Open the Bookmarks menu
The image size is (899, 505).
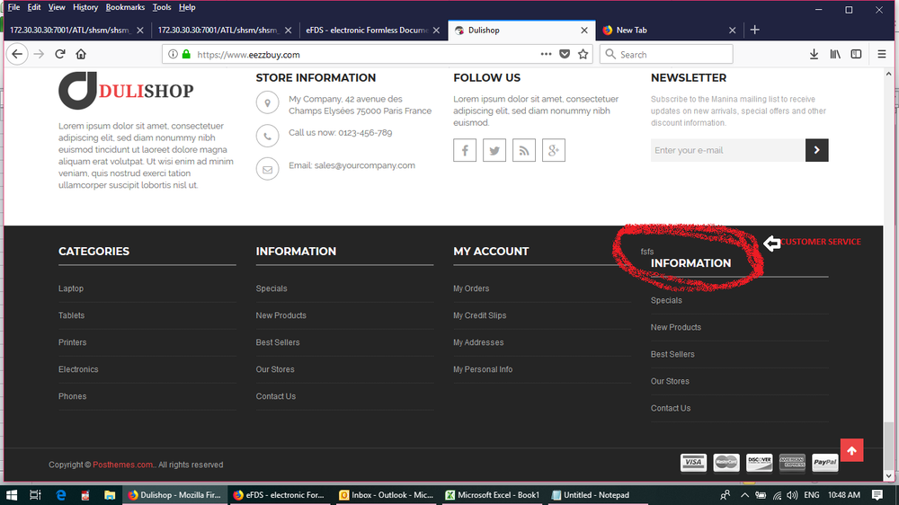tap(125, 7)
